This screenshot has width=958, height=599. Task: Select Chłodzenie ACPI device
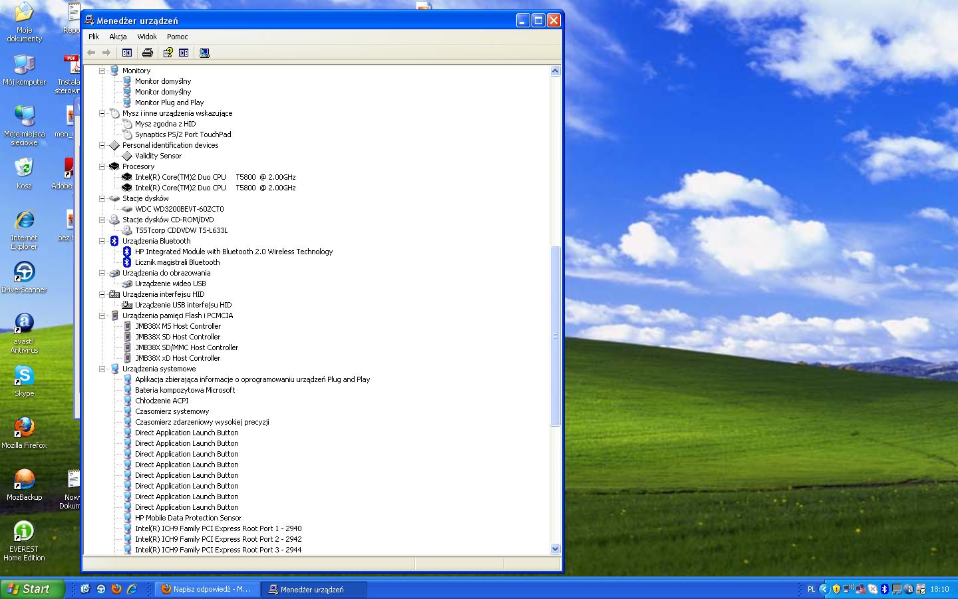point(162,401)
